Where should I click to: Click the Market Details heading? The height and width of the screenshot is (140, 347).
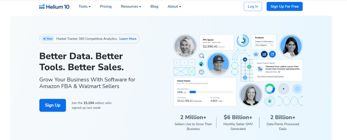pyautogui.click(x=184, y=81)
